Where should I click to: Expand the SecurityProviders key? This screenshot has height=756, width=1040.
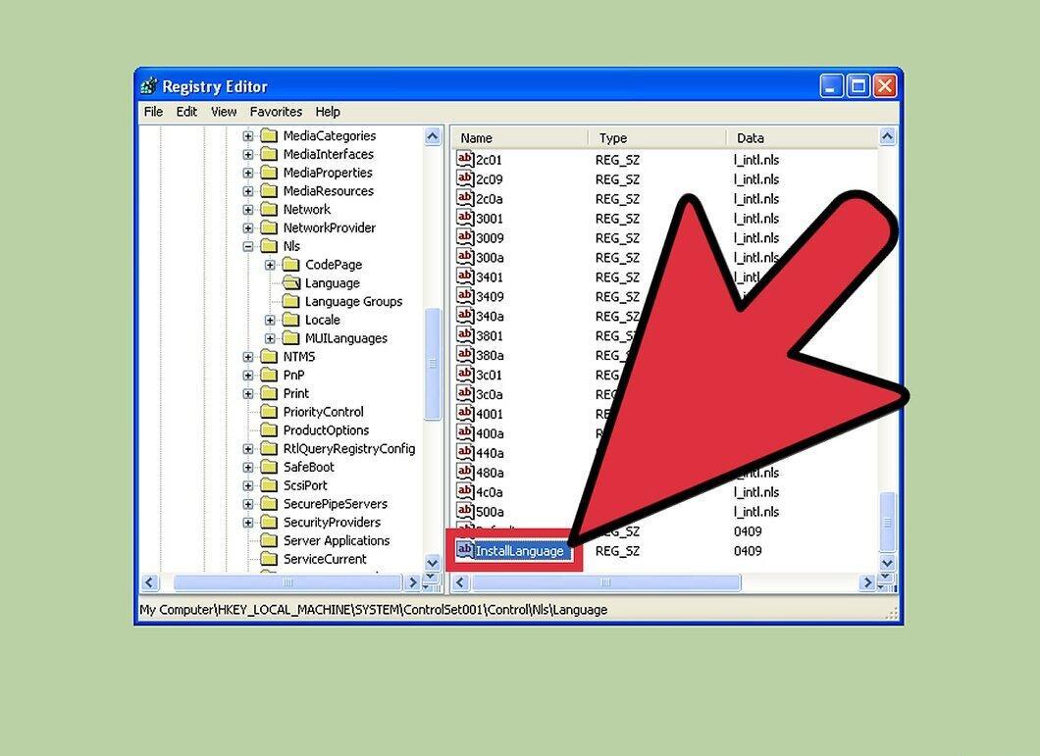pos(248,523)
